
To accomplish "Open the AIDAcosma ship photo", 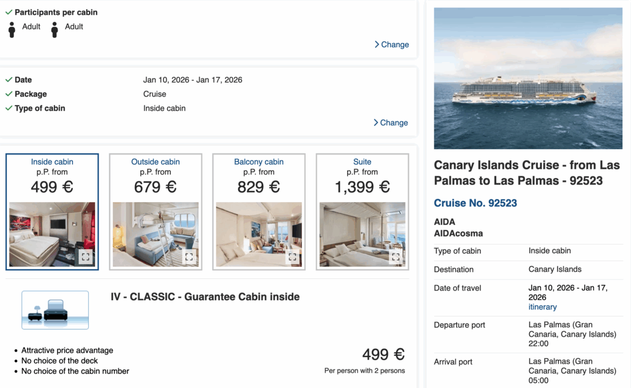I will click(528, 78).
